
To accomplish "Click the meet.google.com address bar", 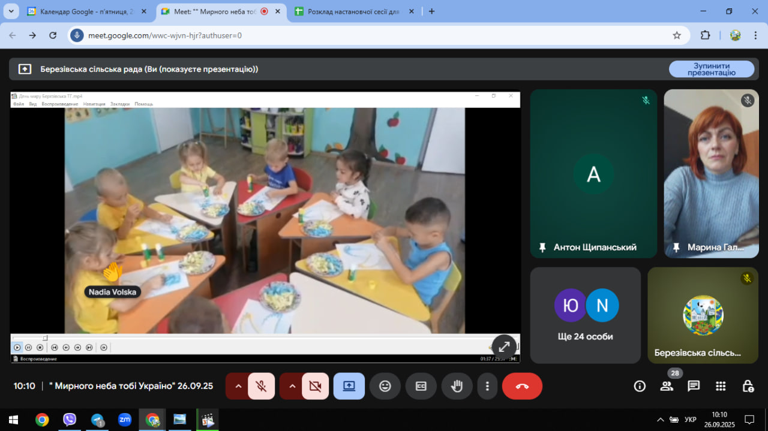I will (x=360, y=35).
